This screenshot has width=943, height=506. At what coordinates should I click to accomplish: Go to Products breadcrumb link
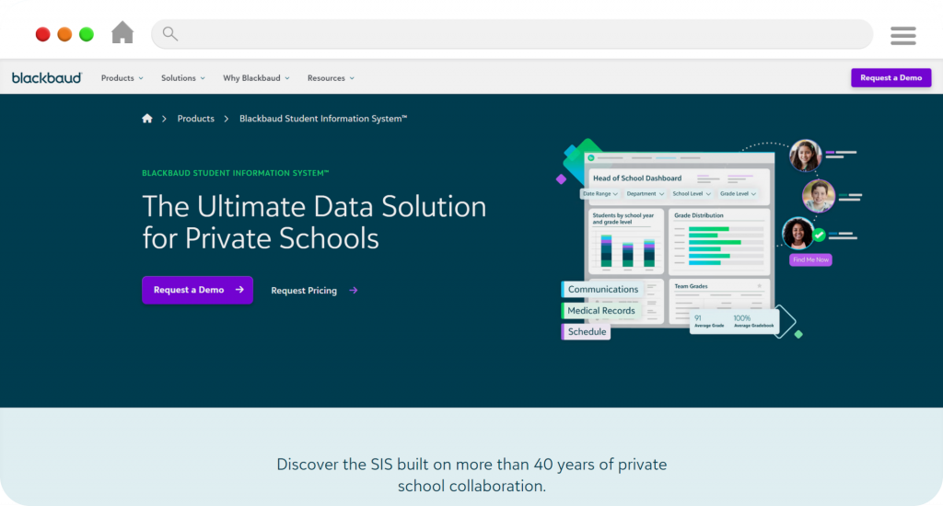(195, 119)
